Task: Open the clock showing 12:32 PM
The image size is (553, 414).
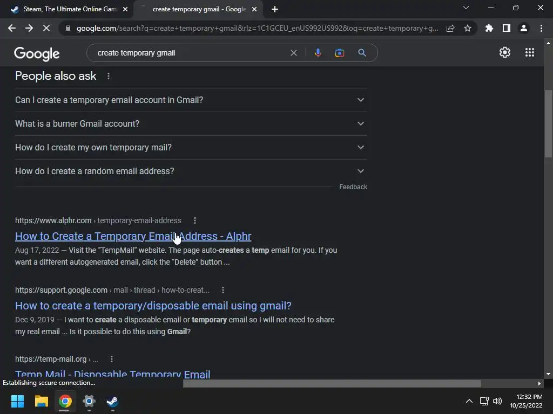Action: [526, 401]
